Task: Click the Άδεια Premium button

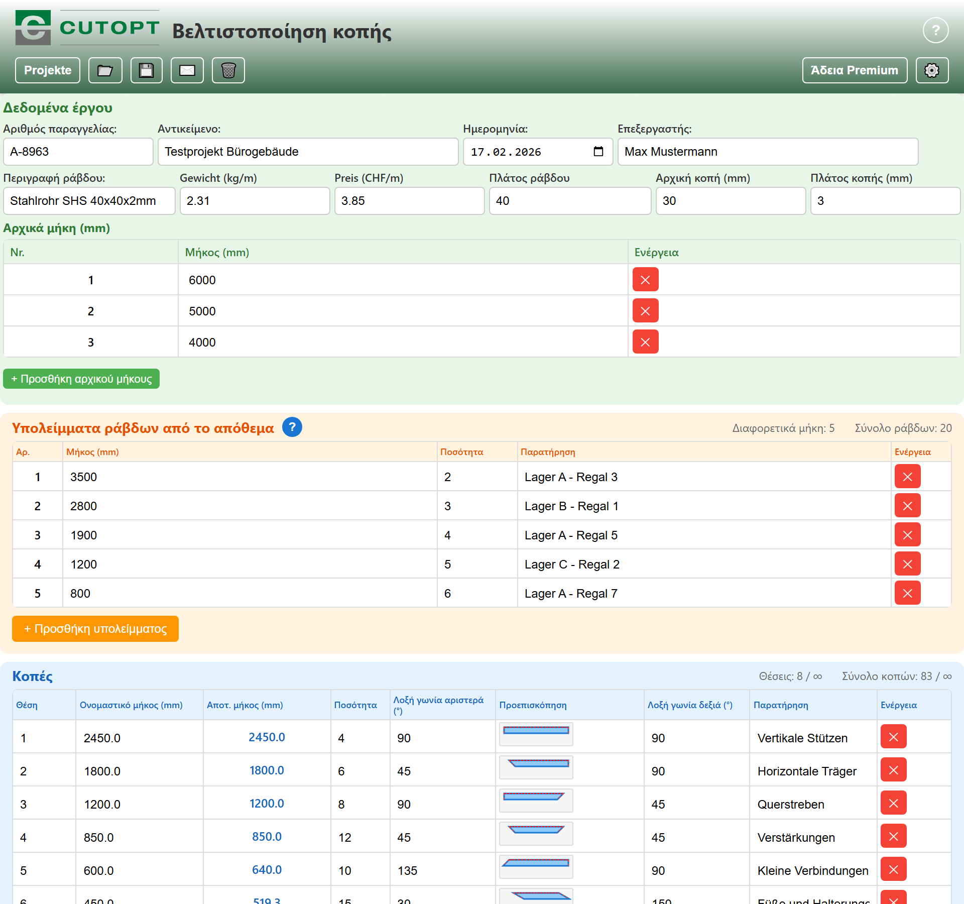Action: point(855,70)
